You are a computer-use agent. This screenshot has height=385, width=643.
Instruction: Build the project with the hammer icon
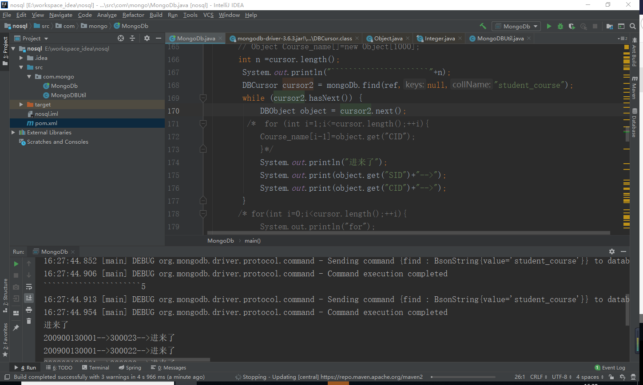pos(483,26)
